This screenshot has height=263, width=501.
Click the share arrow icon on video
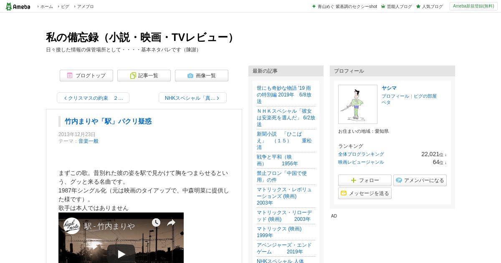click(x=171, y=223)
